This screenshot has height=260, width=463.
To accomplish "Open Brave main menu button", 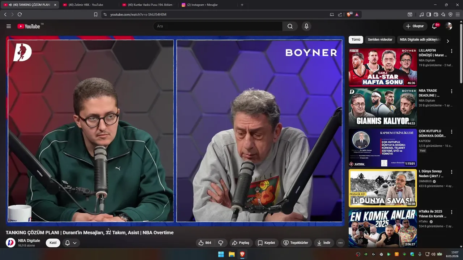I will point(458,14).
